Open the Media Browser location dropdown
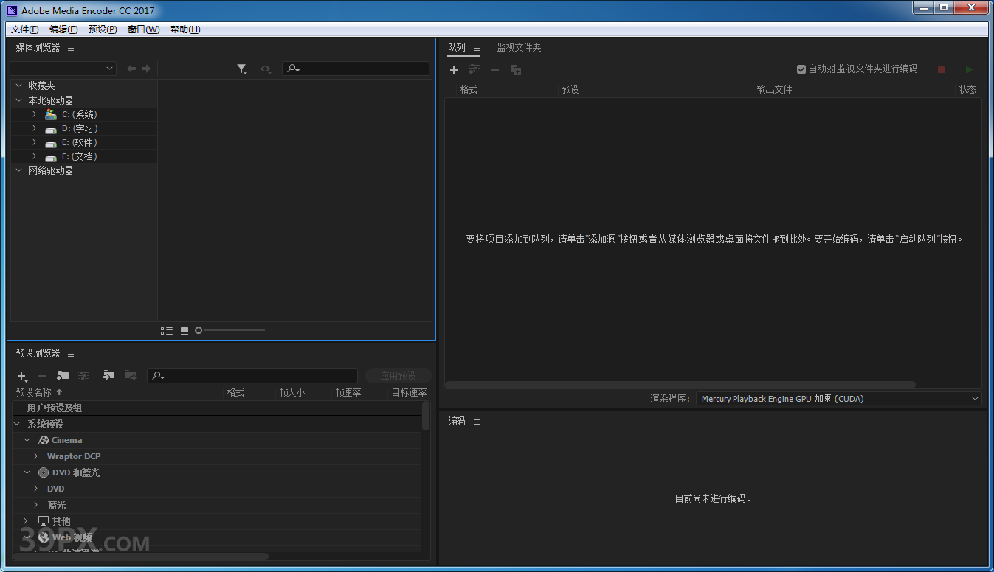The image size is (994, 572). click(63, 69)
